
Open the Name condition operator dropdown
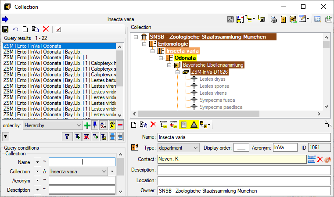pyautogui.click(x=37, y=162)
